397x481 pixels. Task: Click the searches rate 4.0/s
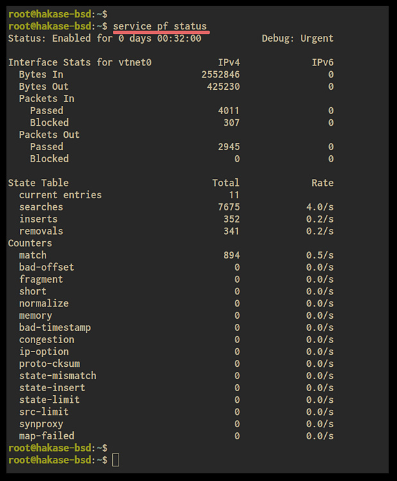(319, 207)
